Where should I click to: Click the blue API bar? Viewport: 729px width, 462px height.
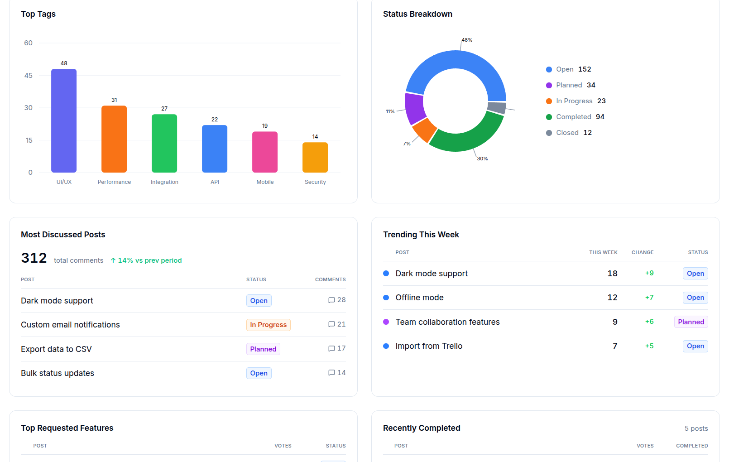[215, 149]
